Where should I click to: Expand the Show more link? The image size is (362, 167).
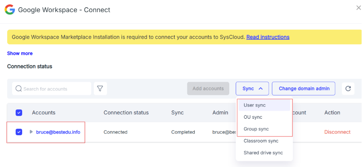(20, 53)
